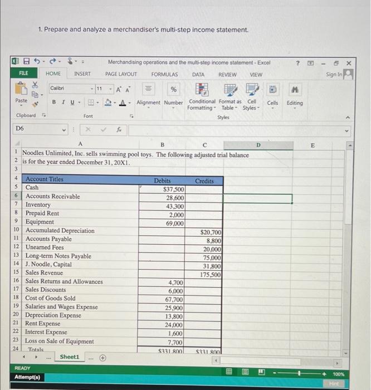371x390 pixels.
Task: Click the Sign In account avatar
Action: pos(348,74)
